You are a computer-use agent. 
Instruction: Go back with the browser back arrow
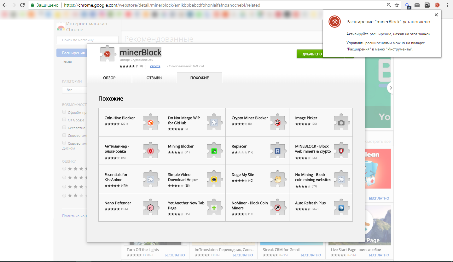tap(5, 5)
